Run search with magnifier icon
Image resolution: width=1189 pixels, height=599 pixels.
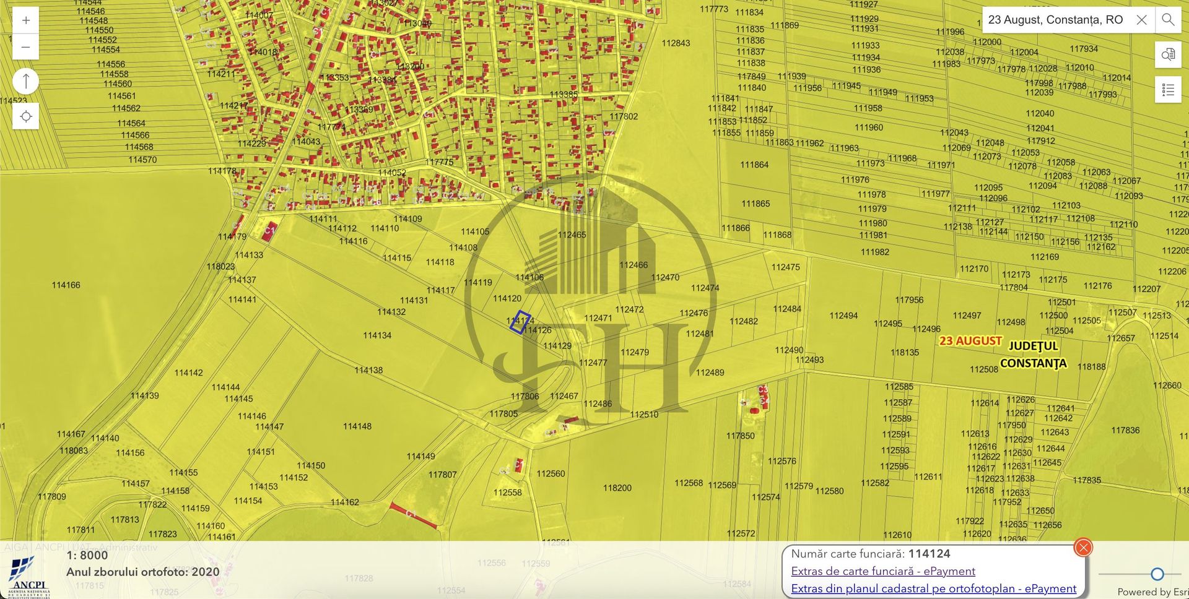pos(1168,20)
